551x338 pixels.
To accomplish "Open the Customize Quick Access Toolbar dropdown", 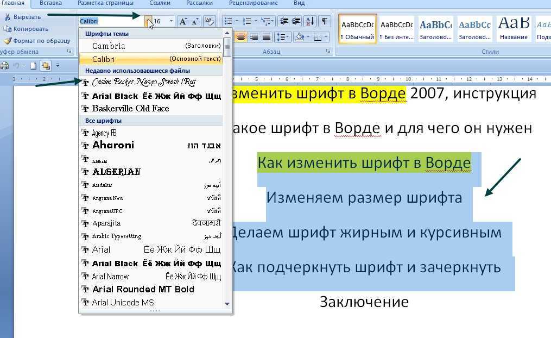I will [58, 65].
